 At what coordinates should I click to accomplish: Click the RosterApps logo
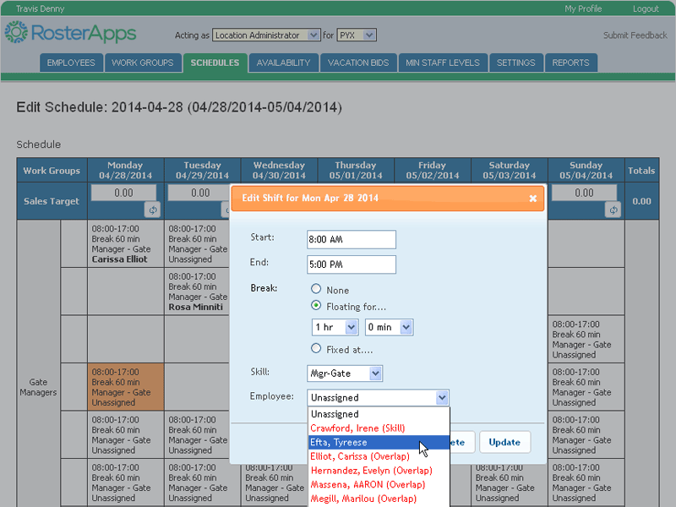click(x=70, y=34)
